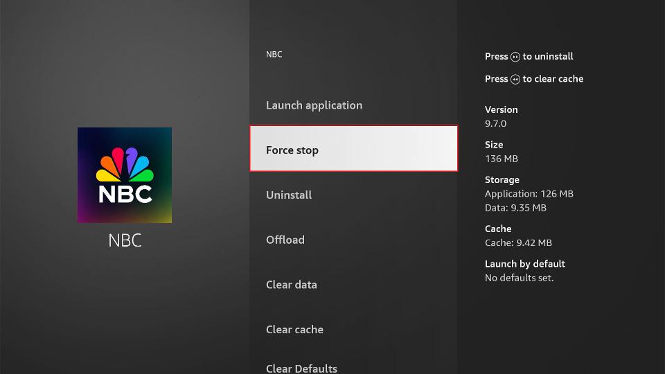
Task: Select Uninstall from the NBC menu
Action: pyautogui.click(x=354, y=195)
